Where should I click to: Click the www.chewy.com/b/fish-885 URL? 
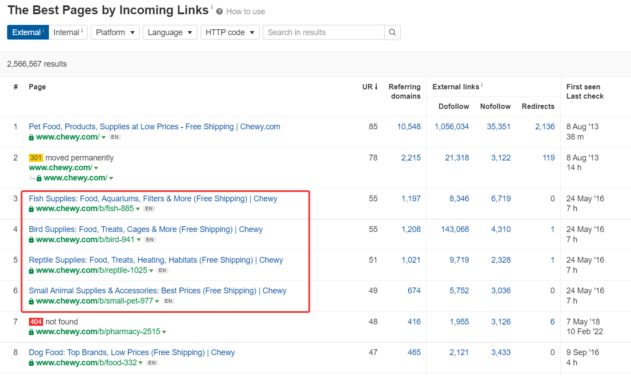point(85,209)
